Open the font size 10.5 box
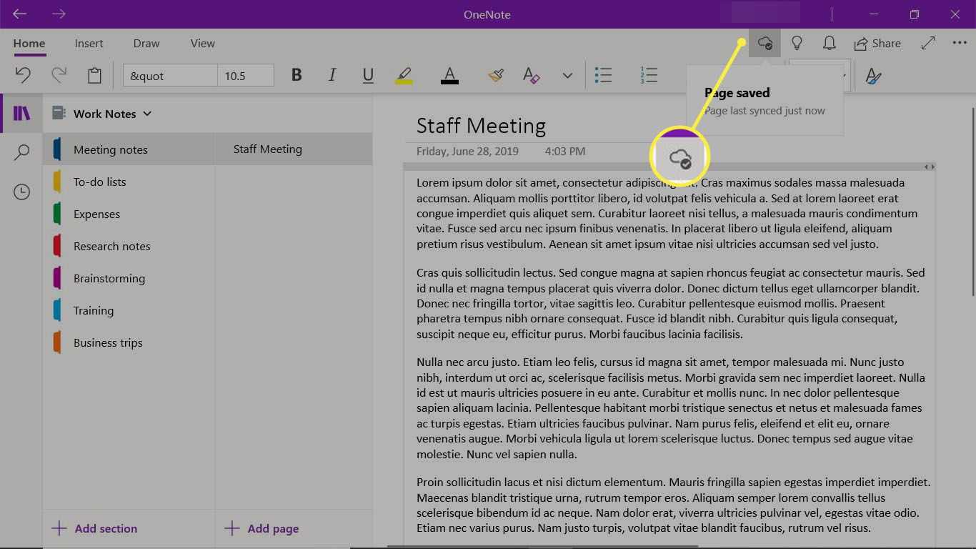Screen dimensions: 976x549 [x=245, y=76]
